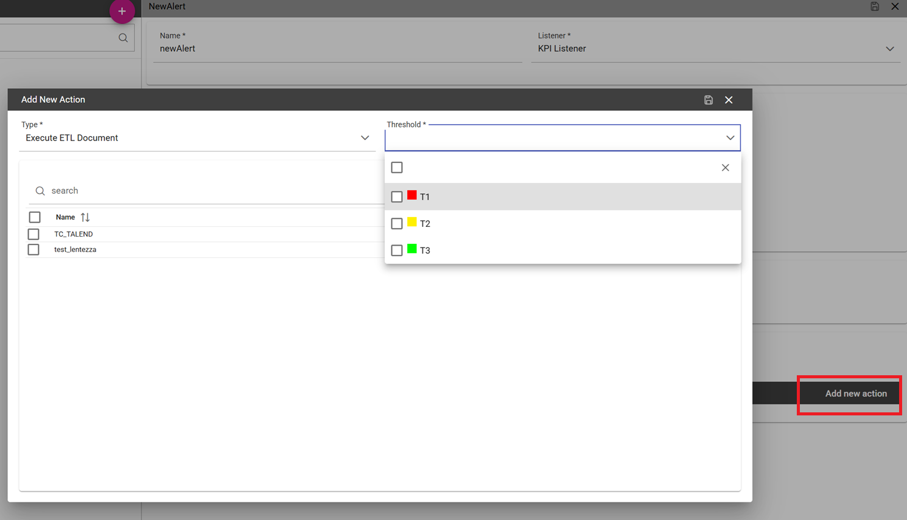
Task: Click the yellow T2 color swatch
Action: pyautogui.click(x=412, y=222)
